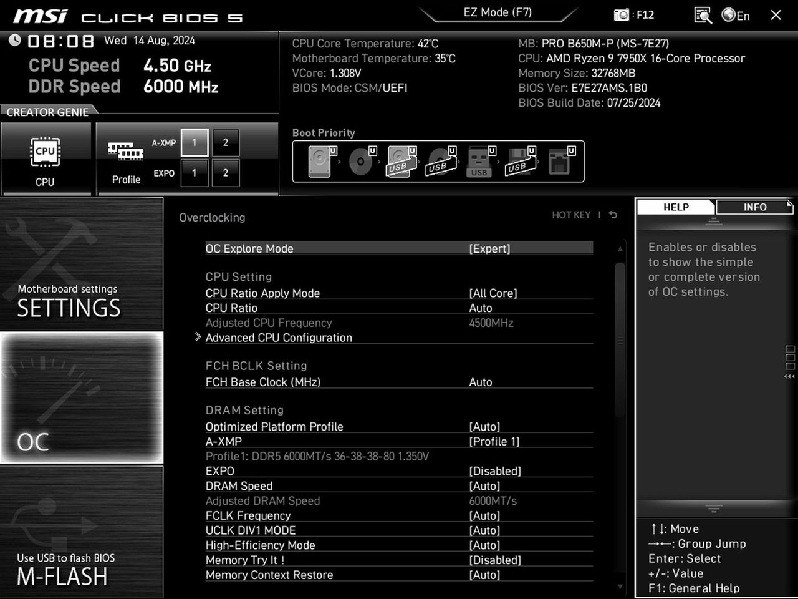Select the USB key boot device icon

[481, 161]
